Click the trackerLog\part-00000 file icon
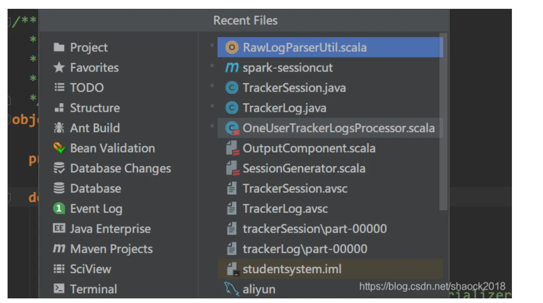 (x=232, y=249)
